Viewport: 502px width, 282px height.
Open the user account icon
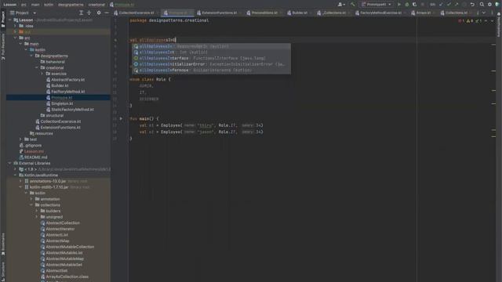341,5
